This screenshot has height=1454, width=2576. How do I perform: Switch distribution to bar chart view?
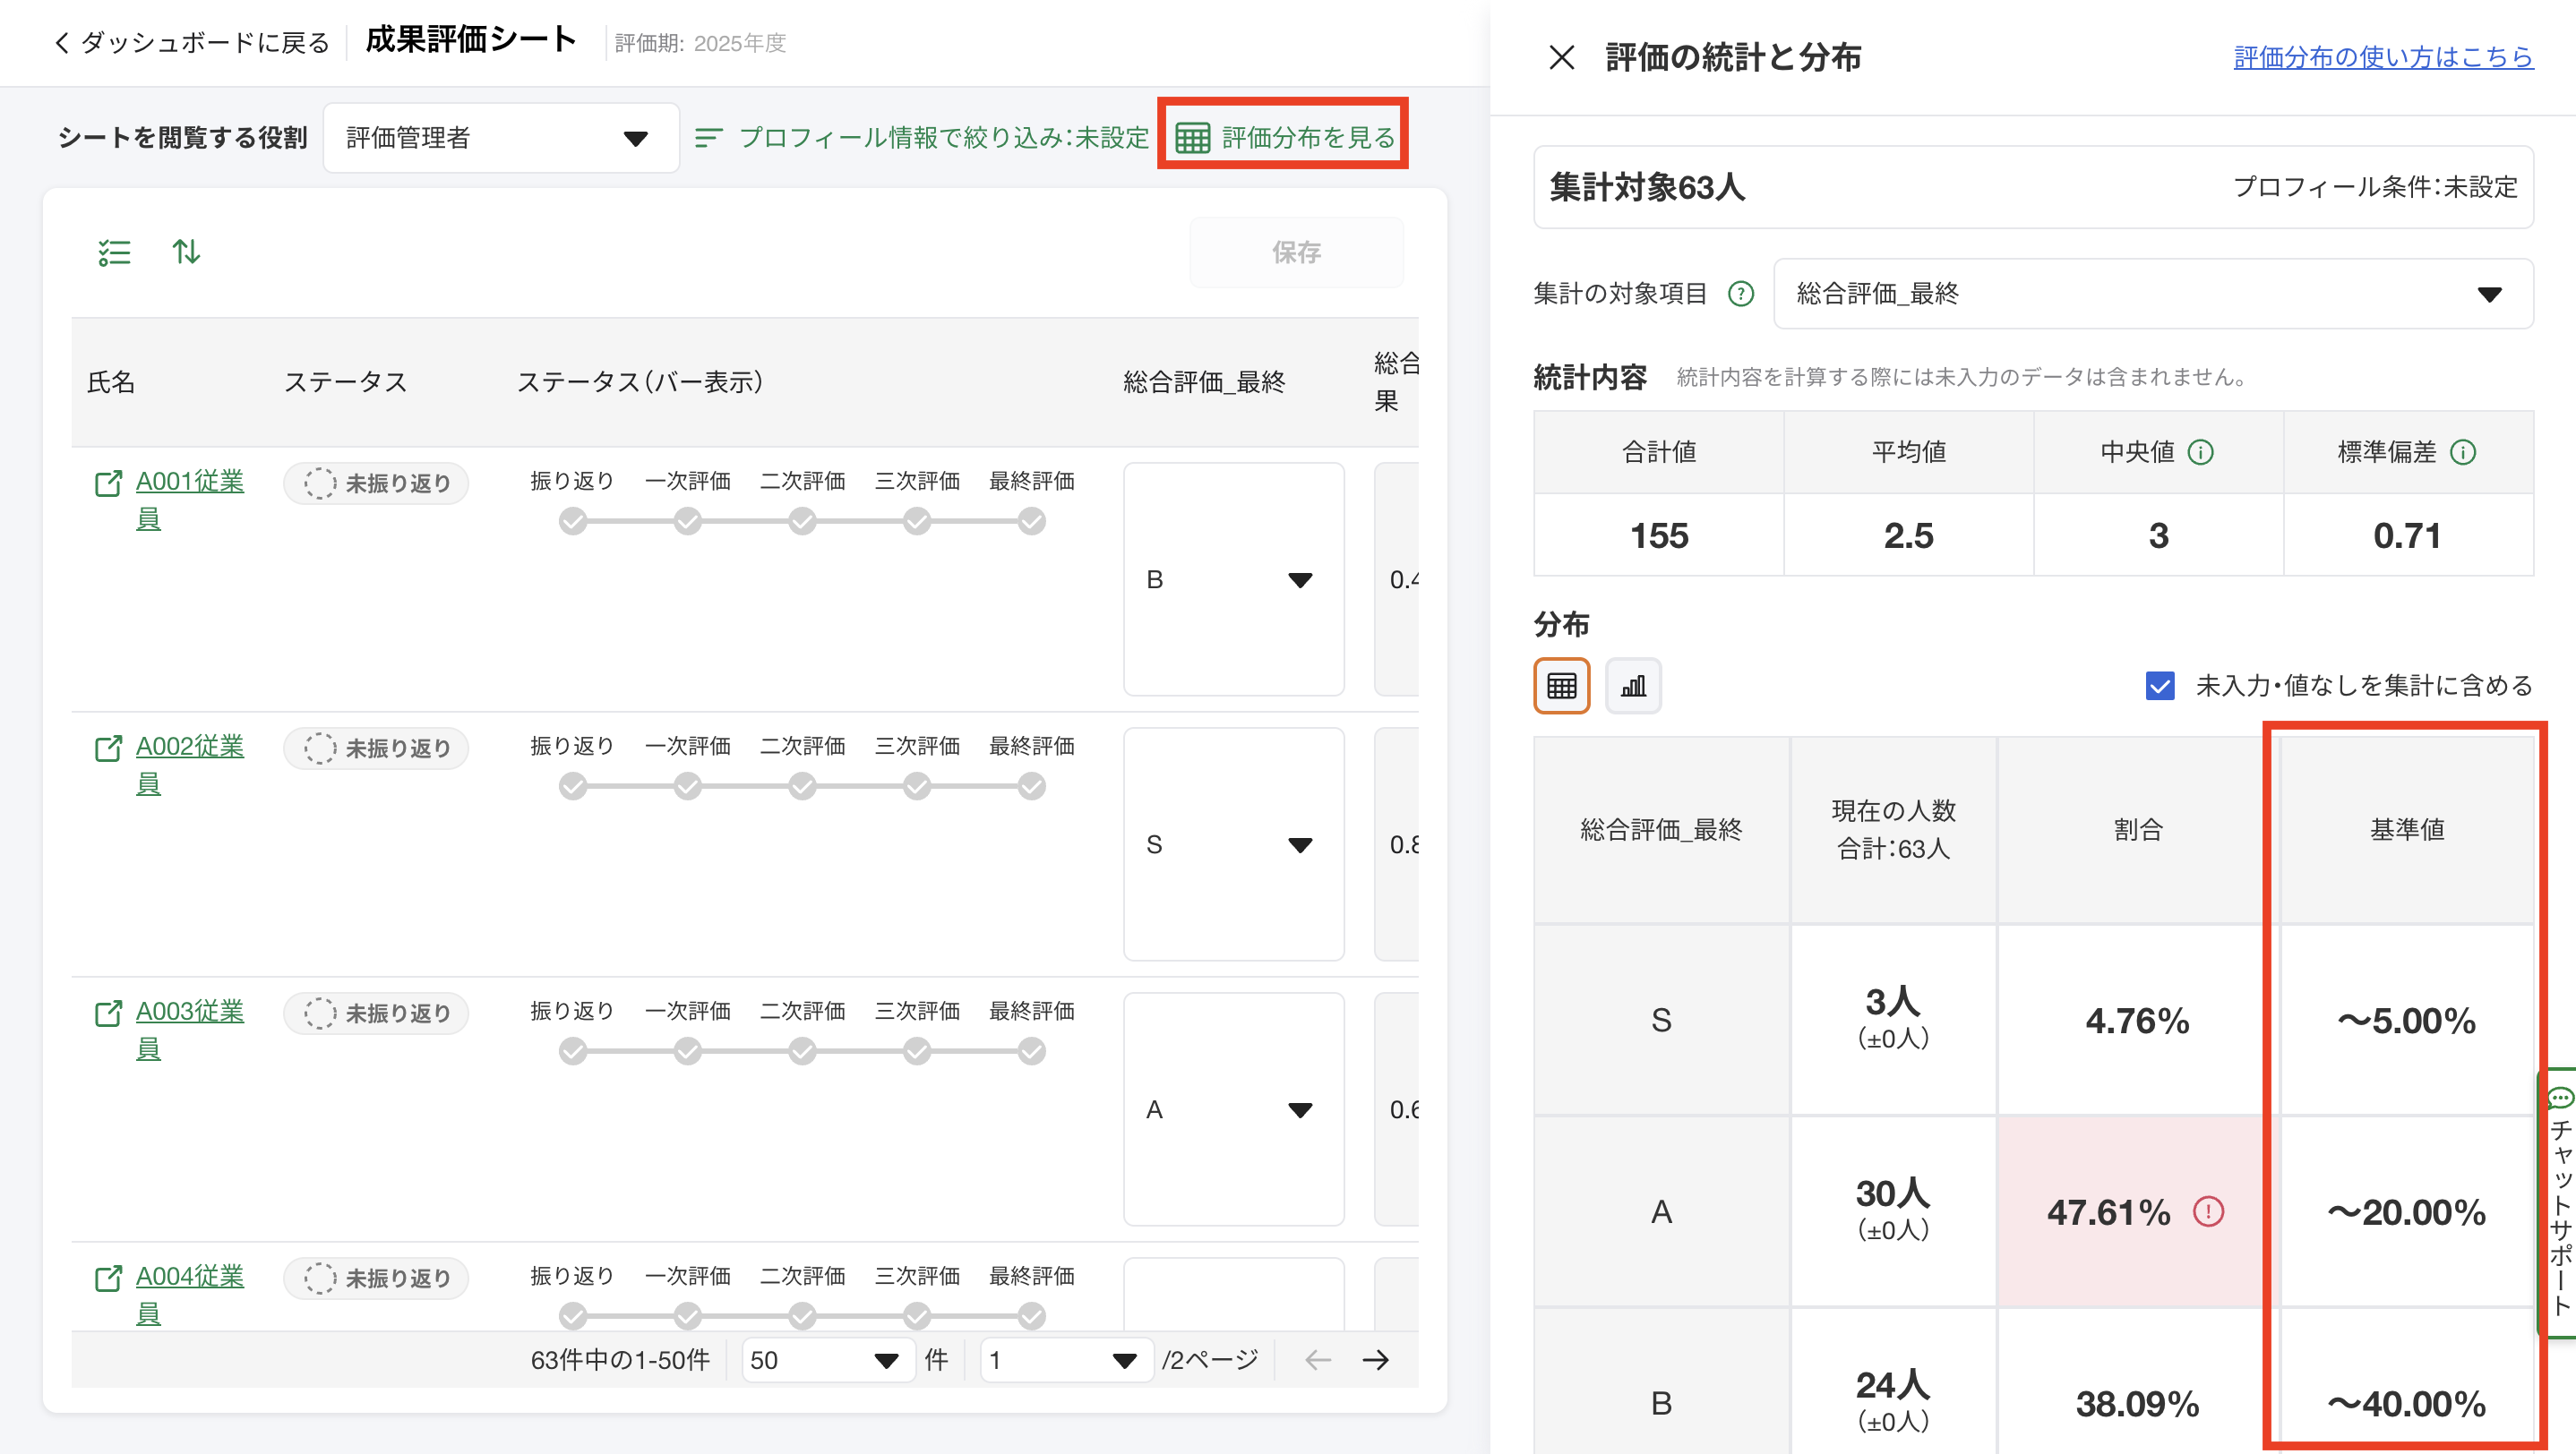(x=1633, y=686)
